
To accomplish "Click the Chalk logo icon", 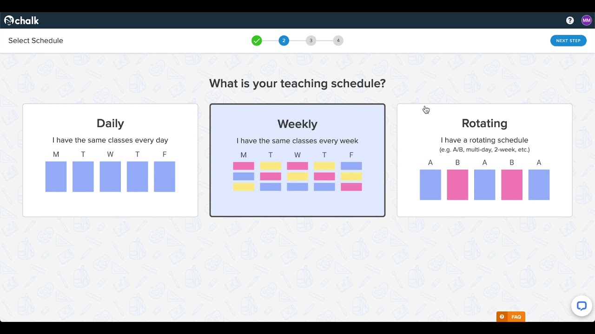I will pyautogui.click(x=9, y=20).
